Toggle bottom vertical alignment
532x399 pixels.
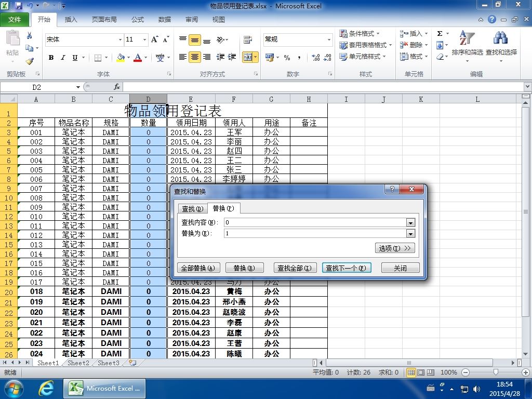[207, 40]
